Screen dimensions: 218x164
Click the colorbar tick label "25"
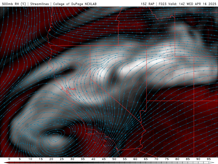pos(62,159)
